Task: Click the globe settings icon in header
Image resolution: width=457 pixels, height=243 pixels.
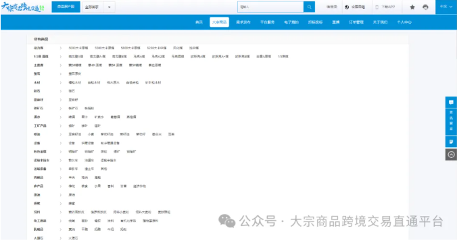Action: (x=347, y=7)
